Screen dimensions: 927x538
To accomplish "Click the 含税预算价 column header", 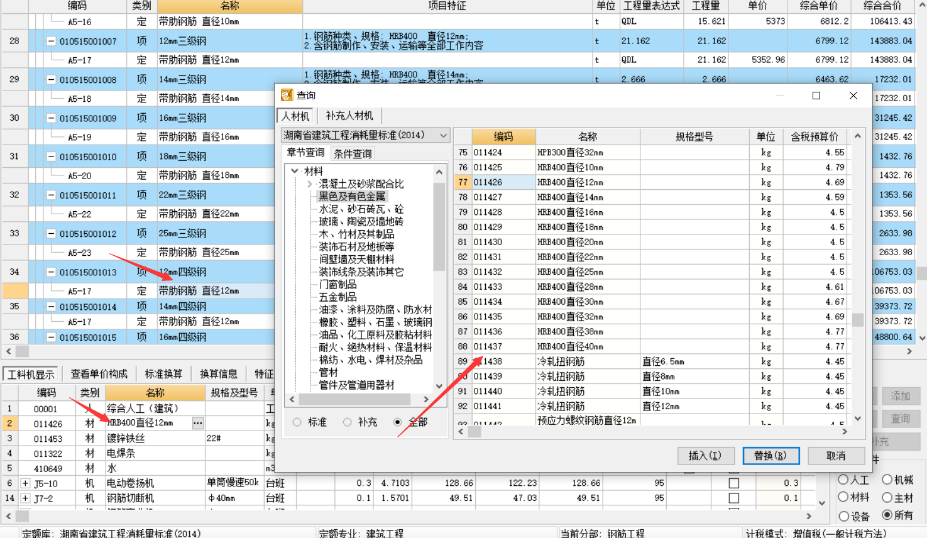I will point(815,136).
